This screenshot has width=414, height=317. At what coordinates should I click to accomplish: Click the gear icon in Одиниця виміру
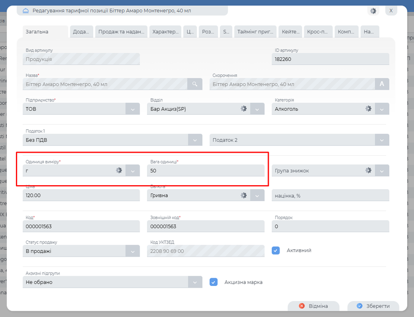pos(119,170)
